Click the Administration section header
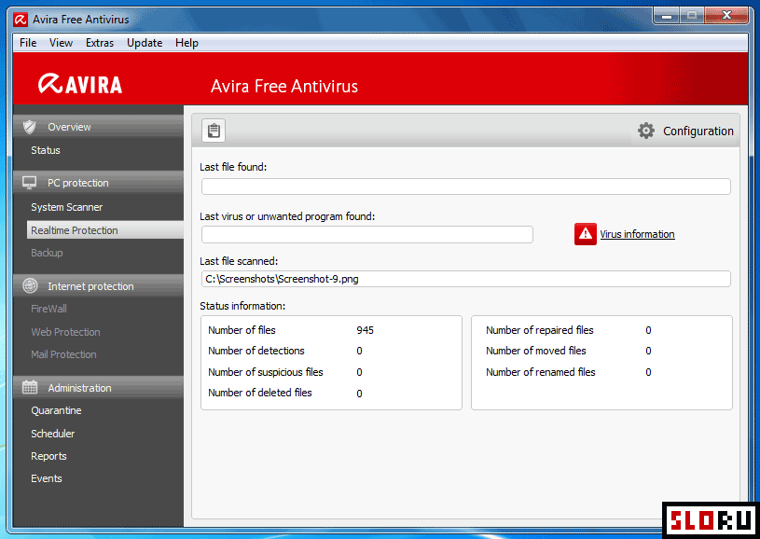The height and width of the screenshot is (539, 760). tap(99, 388)
